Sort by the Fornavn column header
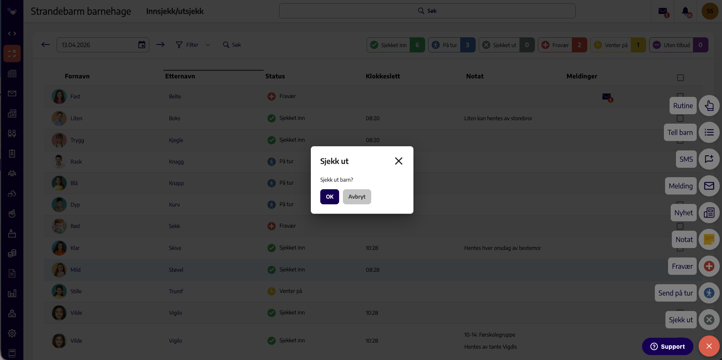This screenshot has height=360, width=722. 77,76
